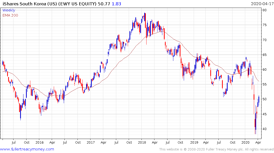
Task: Click the last price value 50.77
Action: coord(104,4)
